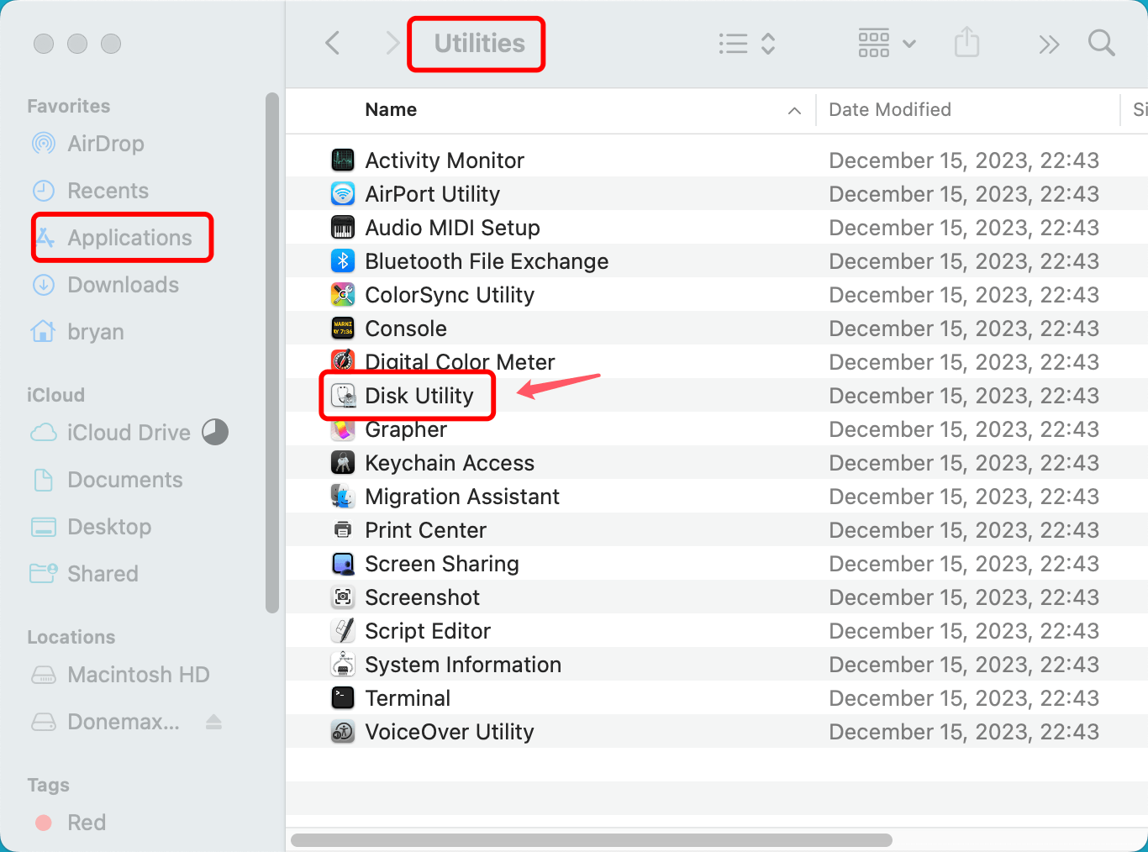Viewport: 1148px width, 852px height.
Task: Open Keychain Access
Action: pyautogui.click(x=450, y=462)
